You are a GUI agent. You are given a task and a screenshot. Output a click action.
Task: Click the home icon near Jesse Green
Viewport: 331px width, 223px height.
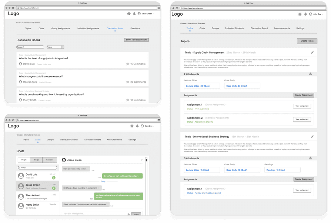point(129,14)
